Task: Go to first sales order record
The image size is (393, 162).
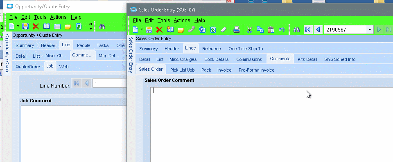Action: click(x=308, y=29)
